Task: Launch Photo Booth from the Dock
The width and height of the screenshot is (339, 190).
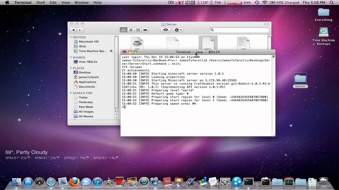Action: (x=121, y=182)
